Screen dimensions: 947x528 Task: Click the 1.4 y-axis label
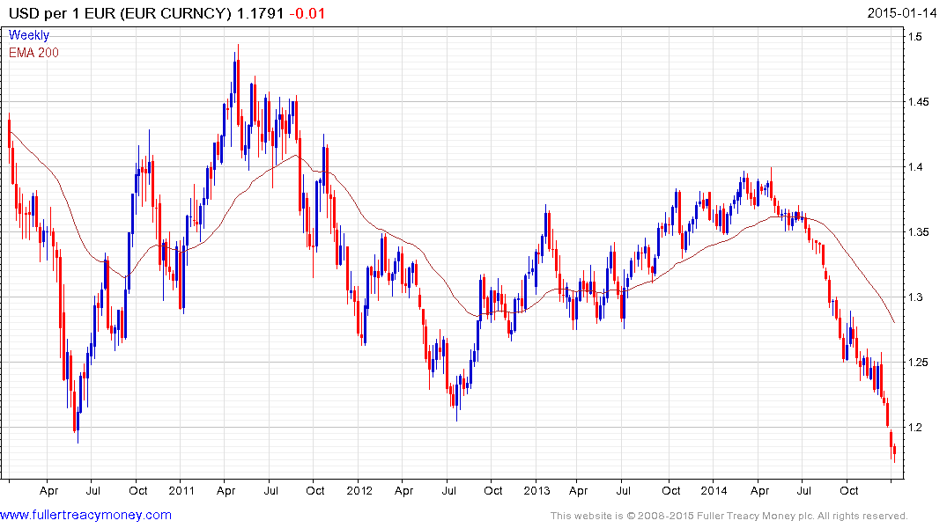coord(915,166)
